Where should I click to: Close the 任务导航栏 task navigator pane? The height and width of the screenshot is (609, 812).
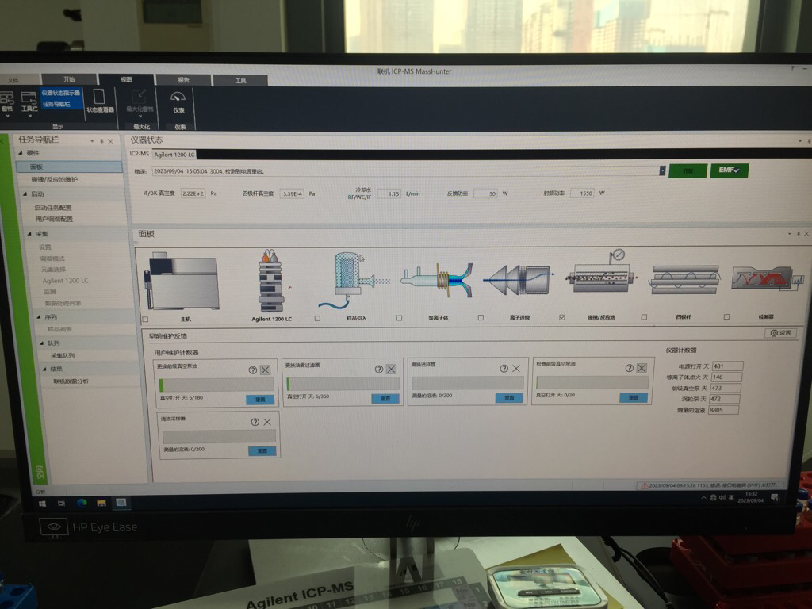[110, 141]
